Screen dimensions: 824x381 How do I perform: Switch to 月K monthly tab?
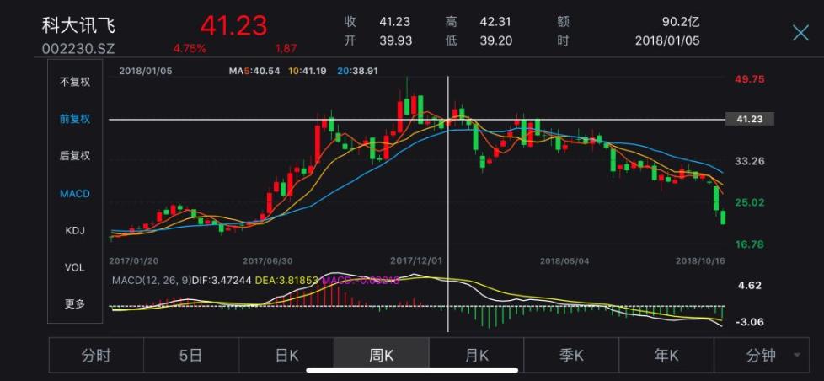click(x=477, y=356)
